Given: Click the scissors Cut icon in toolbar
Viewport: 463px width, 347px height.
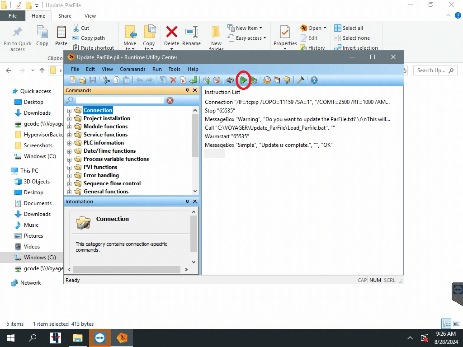Looking at the screenshot, I should (106, 80).
